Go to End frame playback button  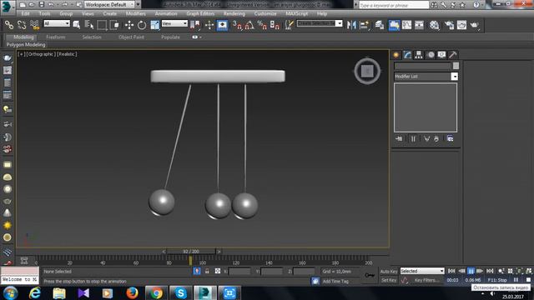[x=490, y=271]
